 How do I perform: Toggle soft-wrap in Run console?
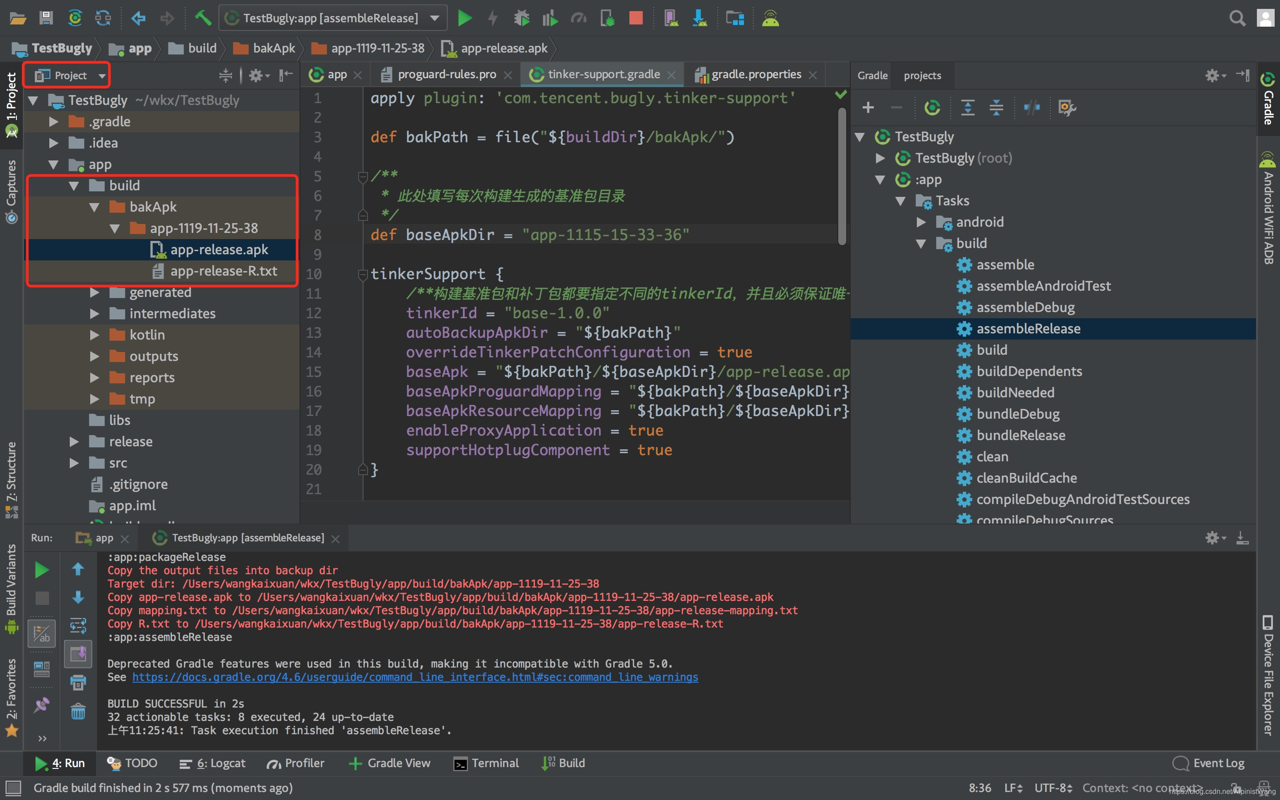pyautogui.click(x=78, y=626)
